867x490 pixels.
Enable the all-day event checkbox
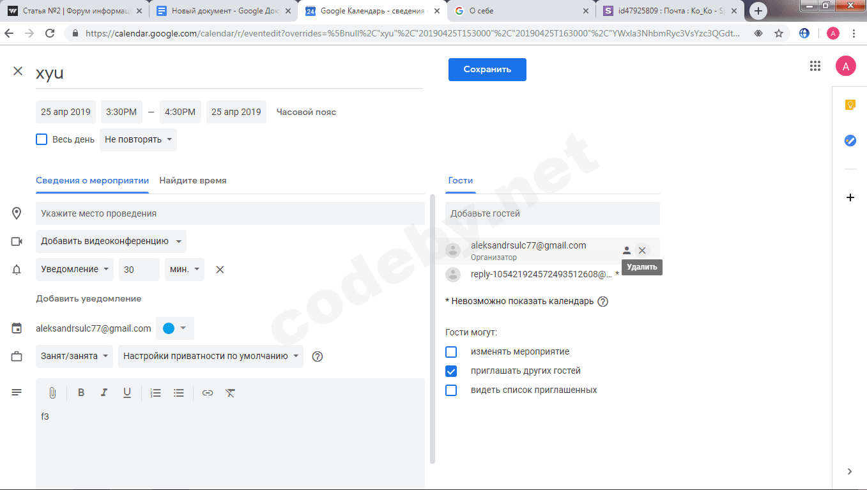point(42,139)
